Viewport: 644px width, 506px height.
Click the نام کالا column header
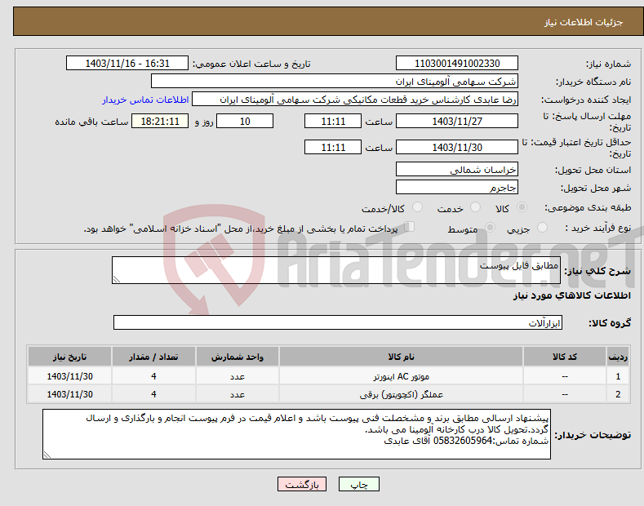(401, 357)
